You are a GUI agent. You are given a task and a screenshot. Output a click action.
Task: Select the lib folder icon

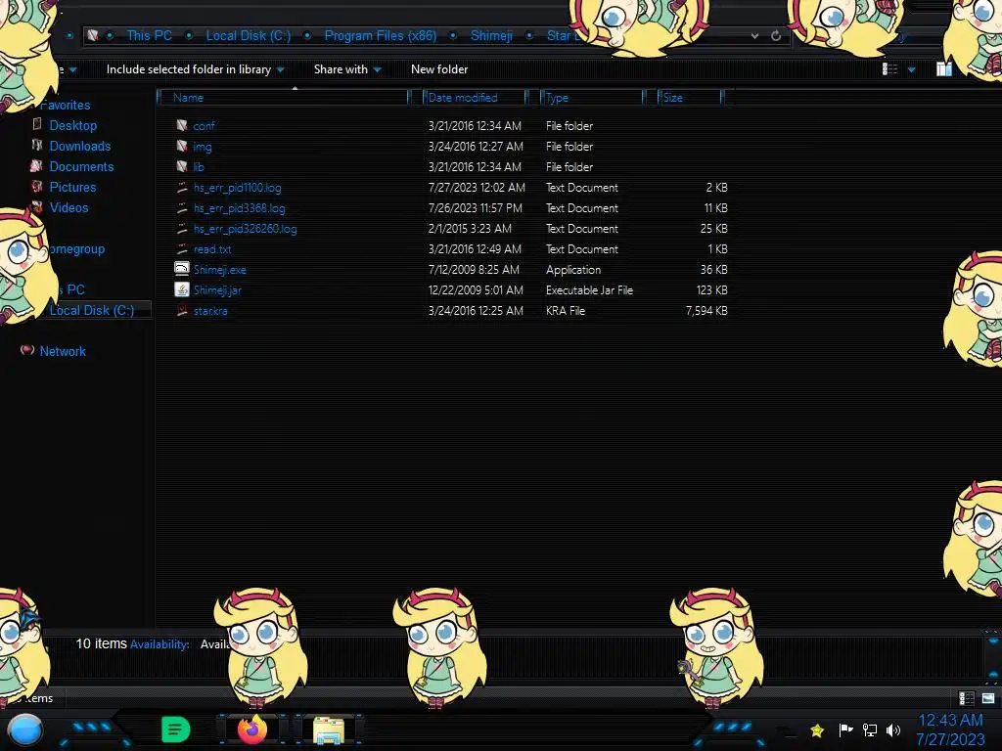[x=182, y=166]
